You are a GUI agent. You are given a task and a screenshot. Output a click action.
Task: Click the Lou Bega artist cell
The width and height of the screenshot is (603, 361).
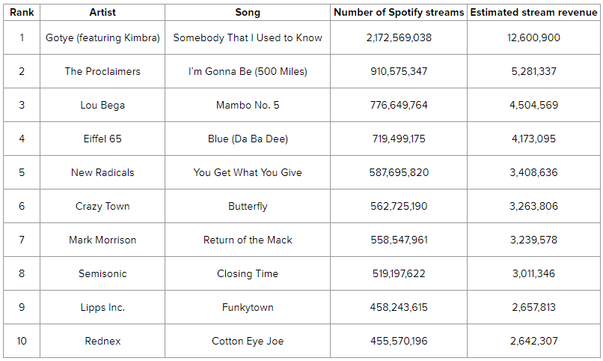[x=102, y=105]
